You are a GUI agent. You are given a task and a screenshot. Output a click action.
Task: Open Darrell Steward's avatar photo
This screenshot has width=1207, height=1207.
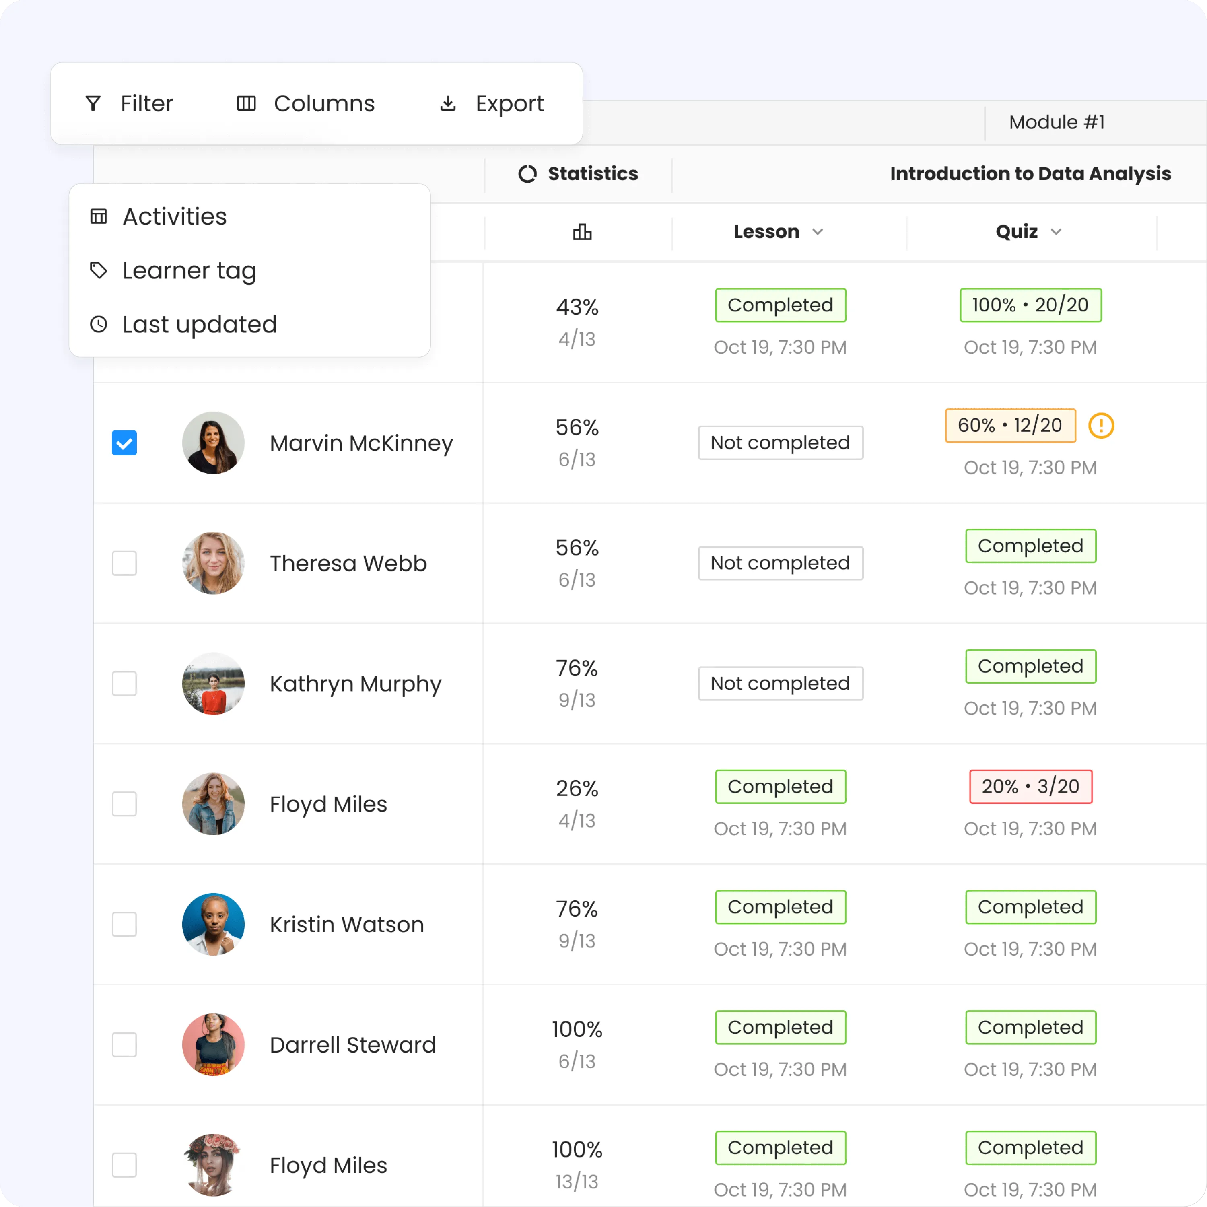click(x=213, y=1044)
